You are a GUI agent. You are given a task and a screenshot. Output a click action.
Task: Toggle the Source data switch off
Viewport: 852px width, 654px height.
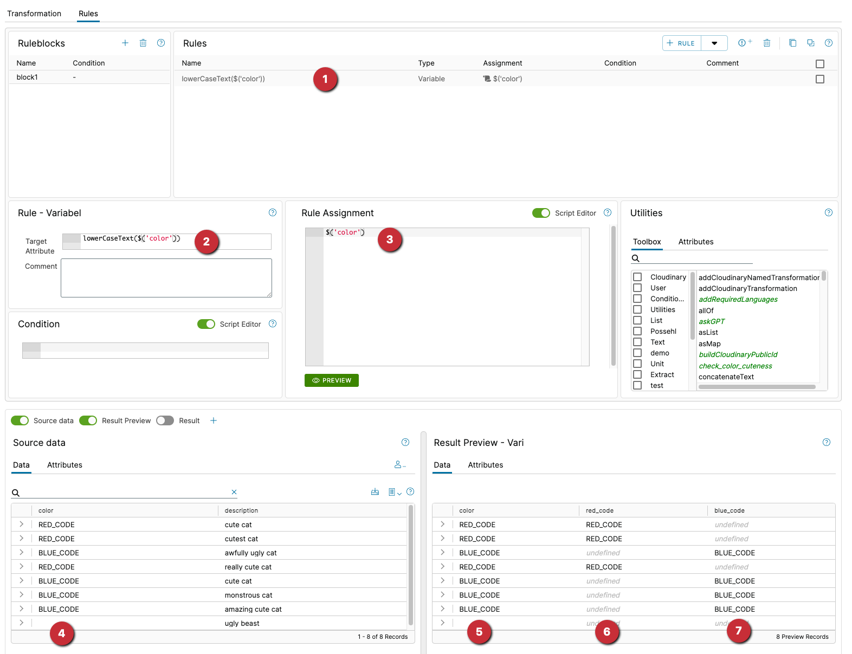[x=20, y=420]
